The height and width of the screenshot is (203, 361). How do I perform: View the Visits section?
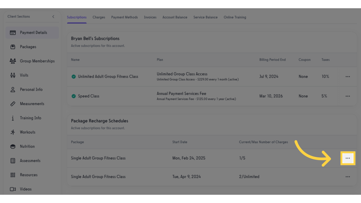[12, 75]
